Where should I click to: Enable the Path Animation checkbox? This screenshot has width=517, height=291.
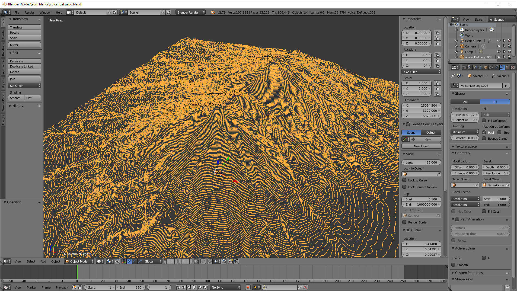tap(457, 219)
